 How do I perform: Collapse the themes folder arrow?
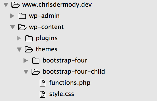pos(19,49)
